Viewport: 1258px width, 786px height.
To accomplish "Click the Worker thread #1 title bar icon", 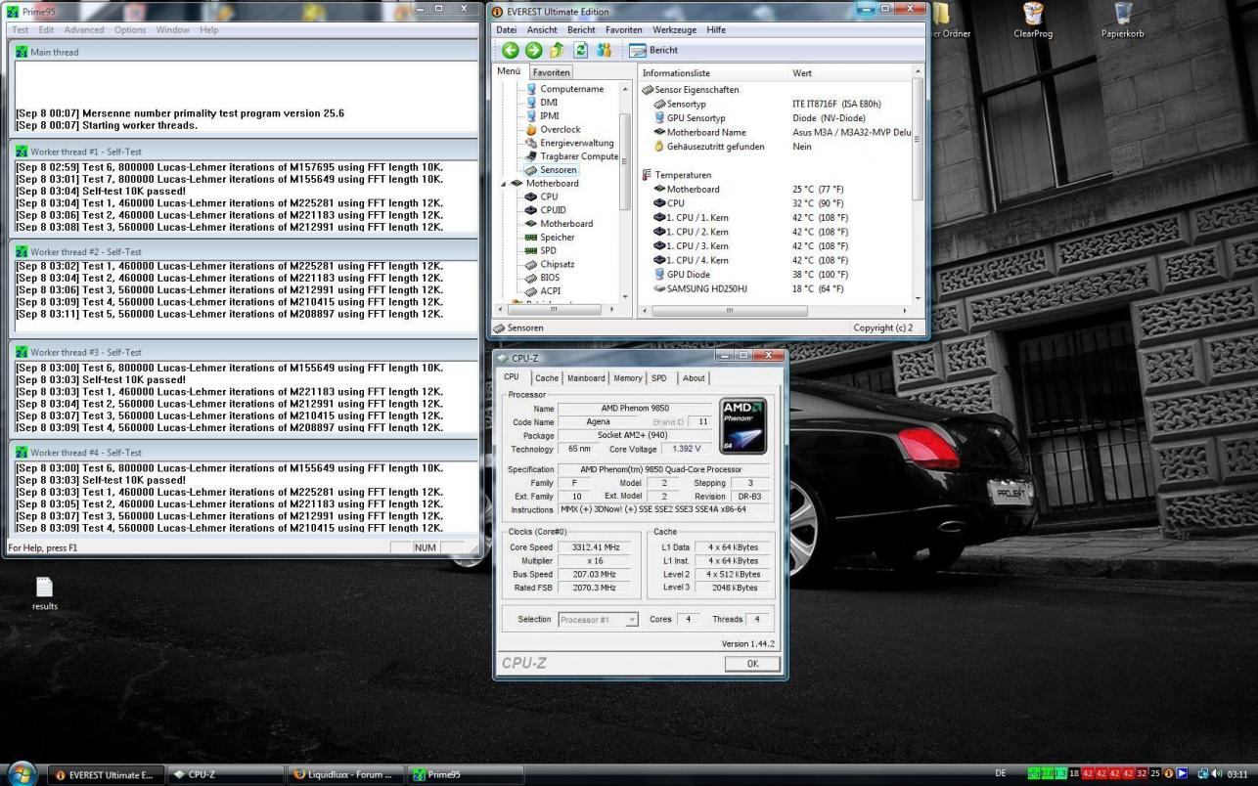I will (22, 153).
